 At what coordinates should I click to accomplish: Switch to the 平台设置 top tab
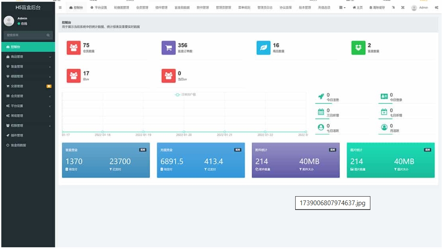coord(98,8)
